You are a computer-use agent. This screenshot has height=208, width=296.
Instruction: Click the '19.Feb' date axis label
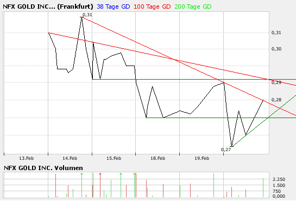coord(202,158)
